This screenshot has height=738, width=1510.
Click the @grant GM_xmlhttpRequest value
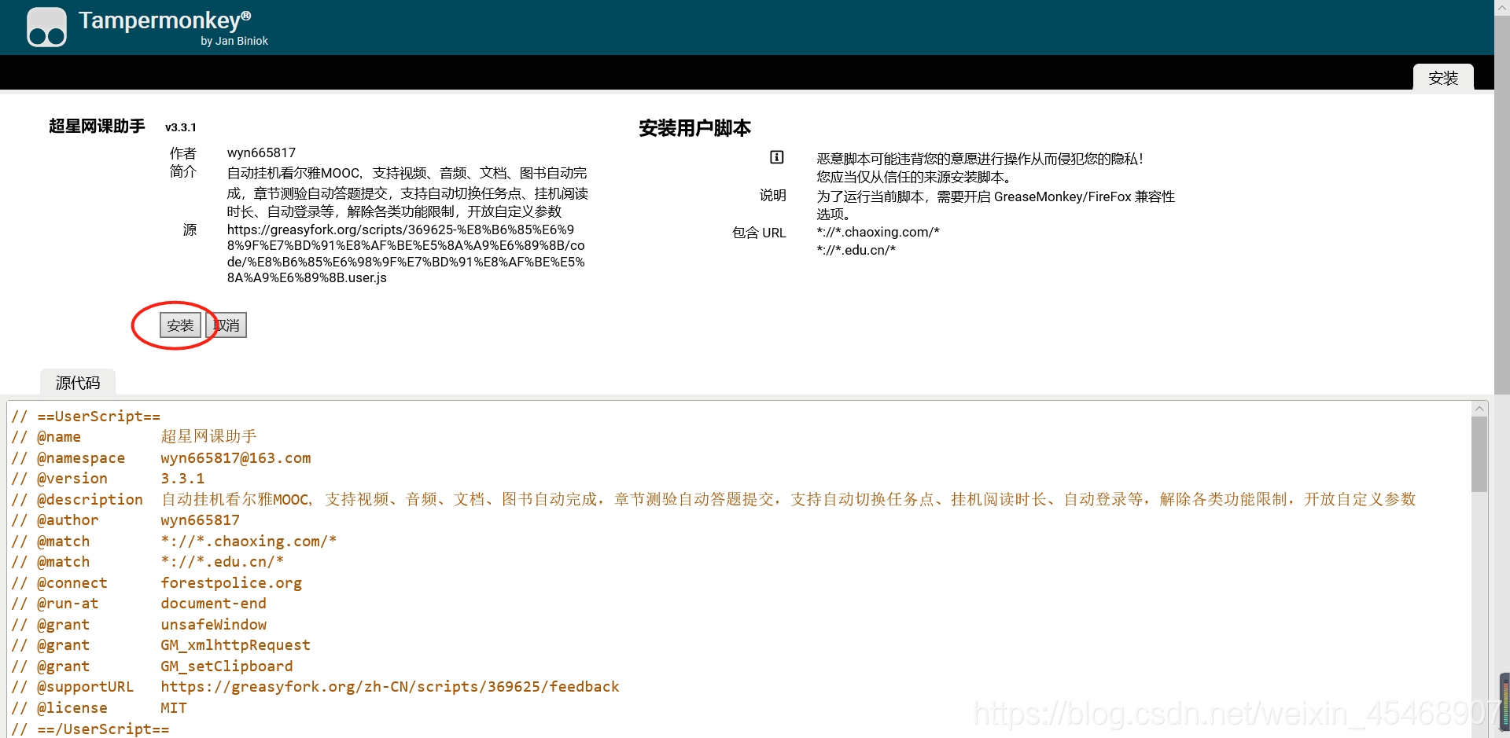click(x=236, y=645)
